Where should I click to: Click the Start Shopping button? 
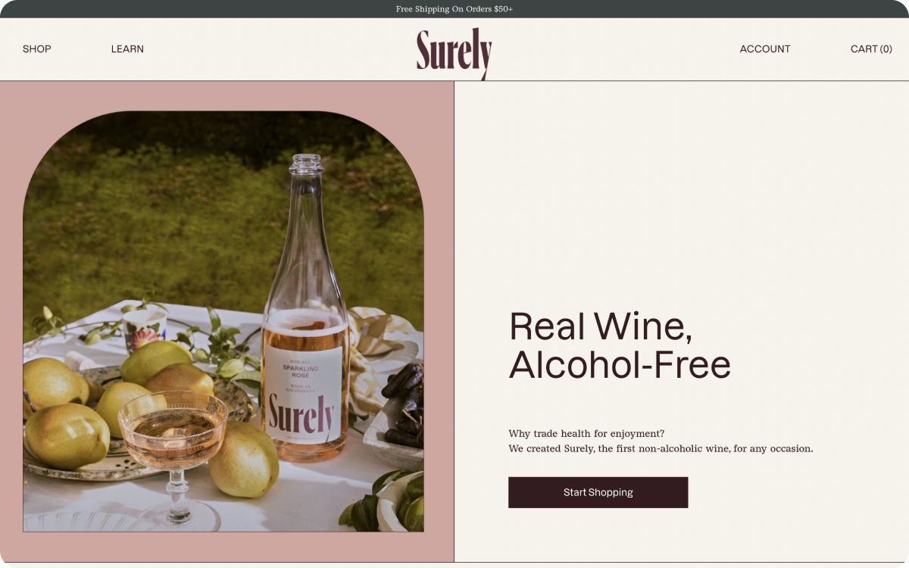598,492
